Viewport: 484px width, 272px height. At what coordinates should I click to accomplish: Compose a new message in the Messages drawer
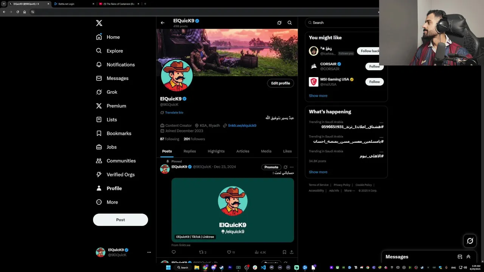(460, 257)
